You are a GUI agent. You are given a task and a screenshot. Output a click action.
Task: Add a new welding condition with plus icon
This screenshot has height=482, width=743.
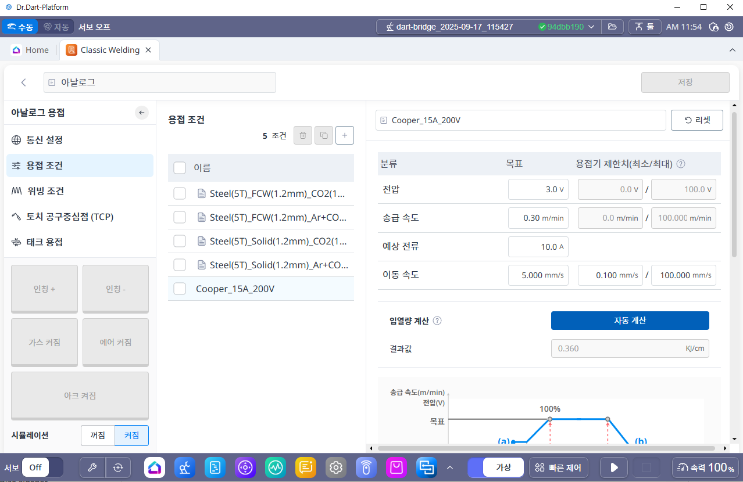345,135
